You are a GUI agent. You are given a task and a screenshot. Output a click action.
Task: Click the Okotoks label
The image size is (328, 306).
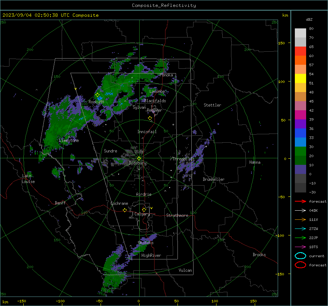click(x=146, y=243)
